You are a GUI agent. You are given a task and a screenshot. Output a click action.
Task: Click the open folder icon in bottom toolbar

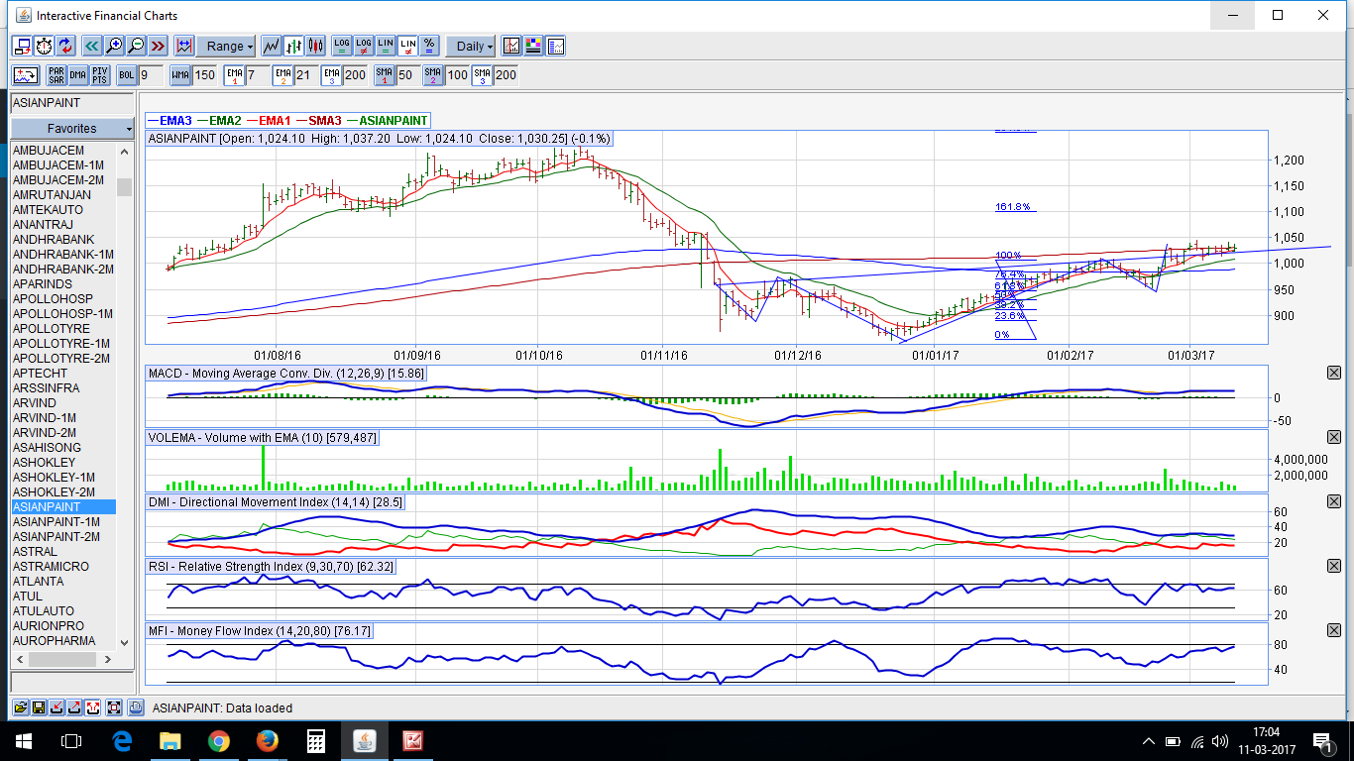point(20,707)
